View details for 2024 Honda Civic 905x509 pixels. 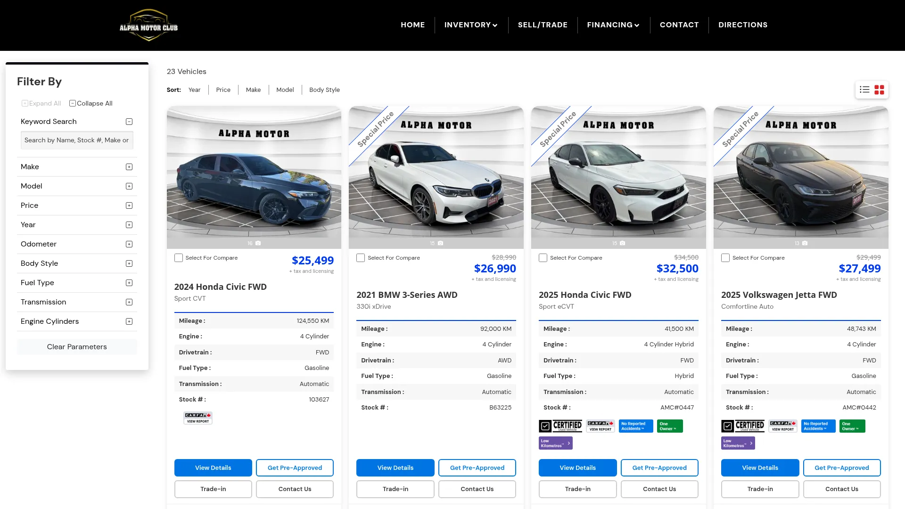click(x=213, y=468)
